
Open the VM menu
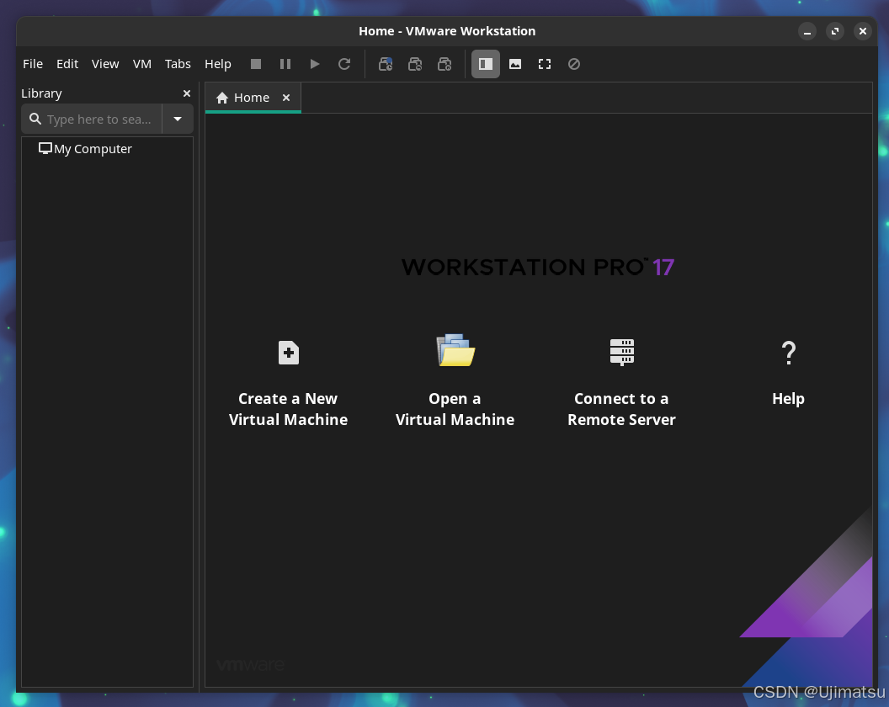tap(141, 64)
